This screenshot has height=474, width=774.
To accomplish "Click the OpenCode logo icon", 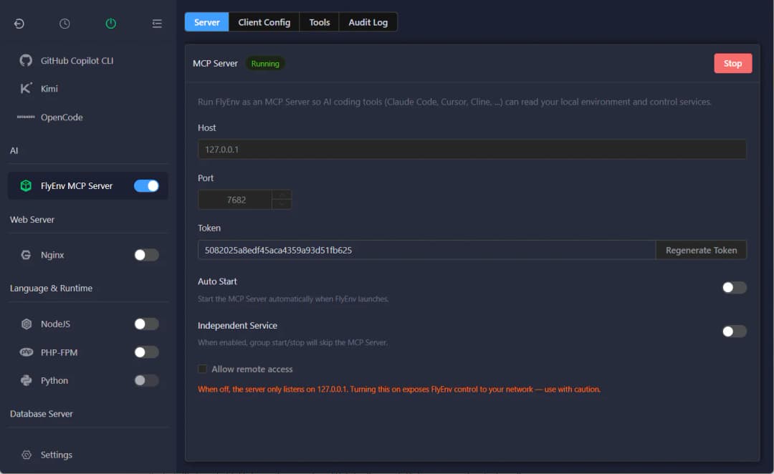I will [26, 117].
